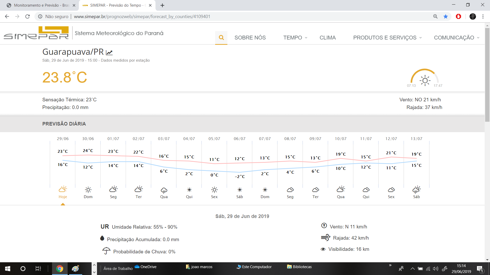The width and height of the screenshot is (490, 275).
Task: Expand the TEMPO dropdown menu
Action: [x=295, y=38]
